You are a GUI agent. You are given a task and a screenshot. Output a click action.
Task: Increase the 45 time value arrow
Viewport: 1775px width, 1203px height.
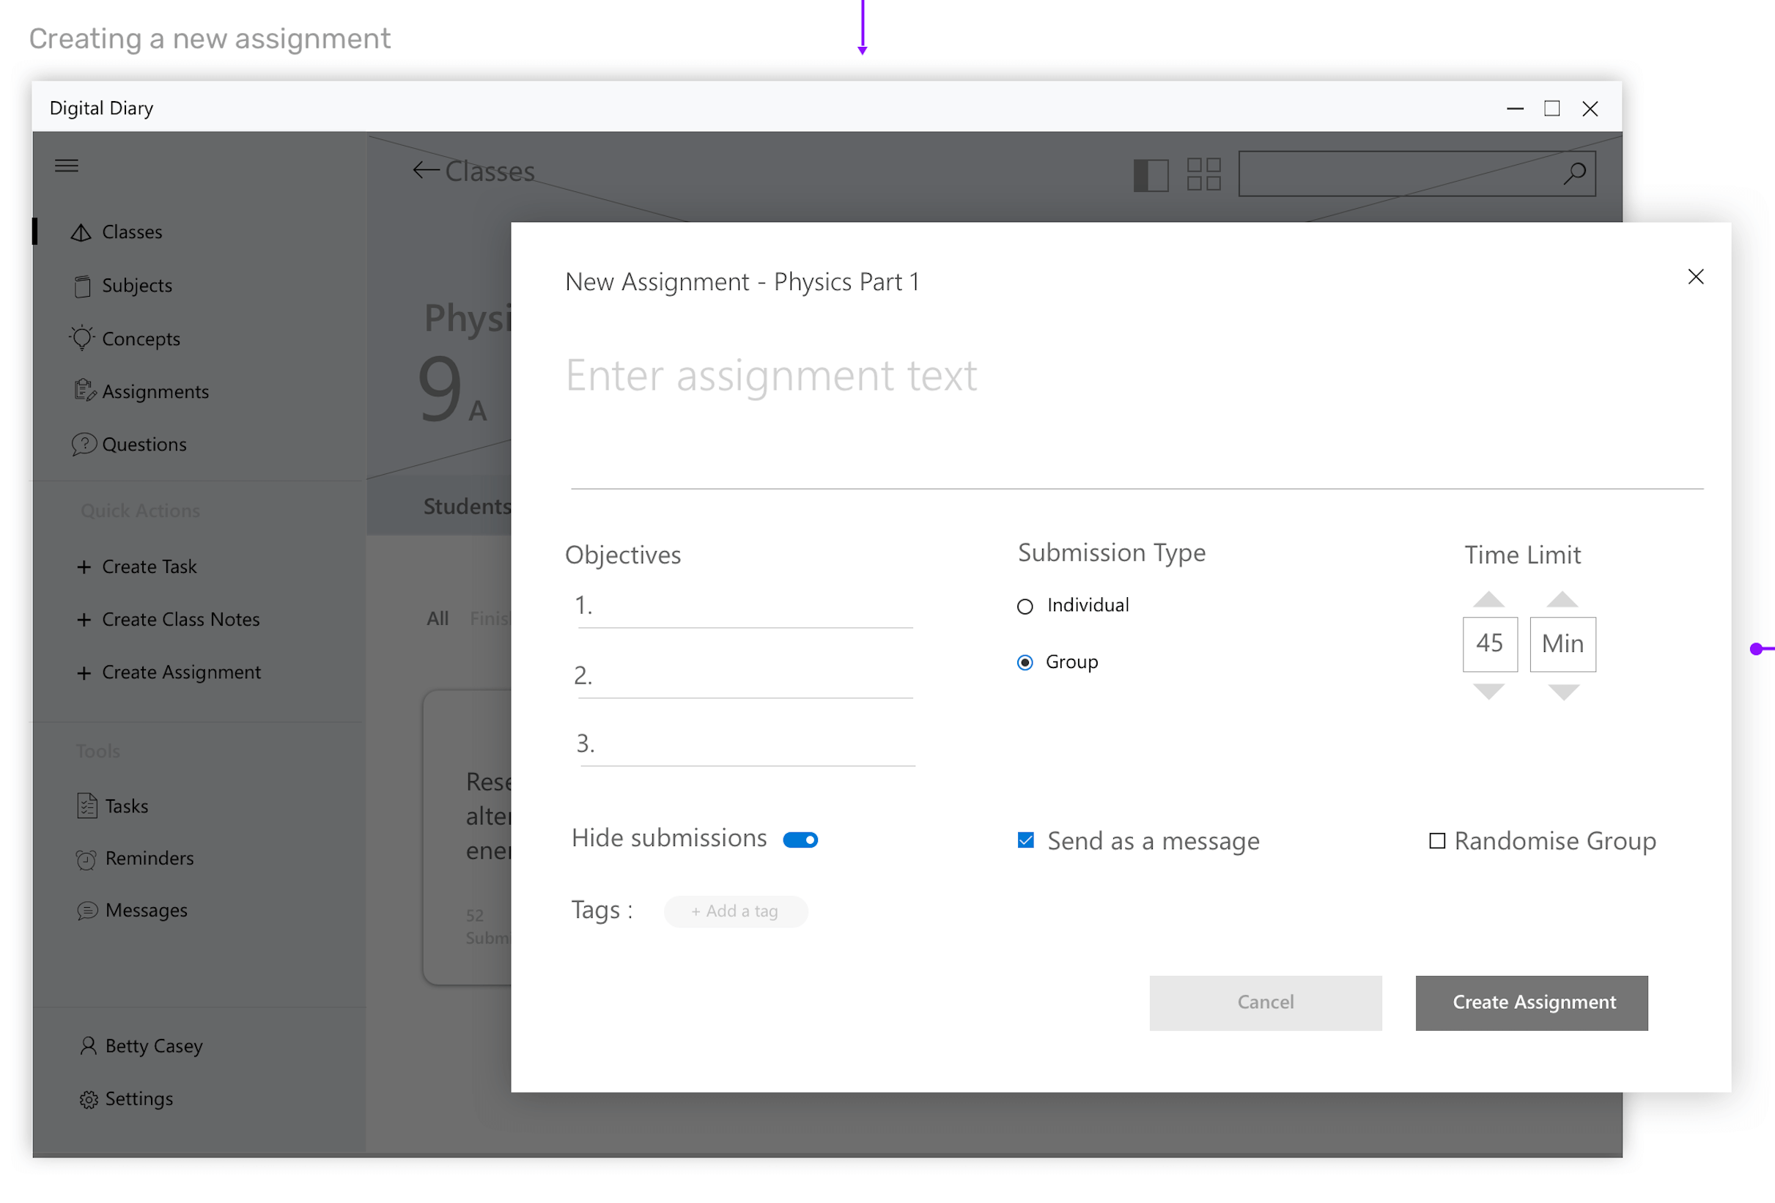[1488, 599]
